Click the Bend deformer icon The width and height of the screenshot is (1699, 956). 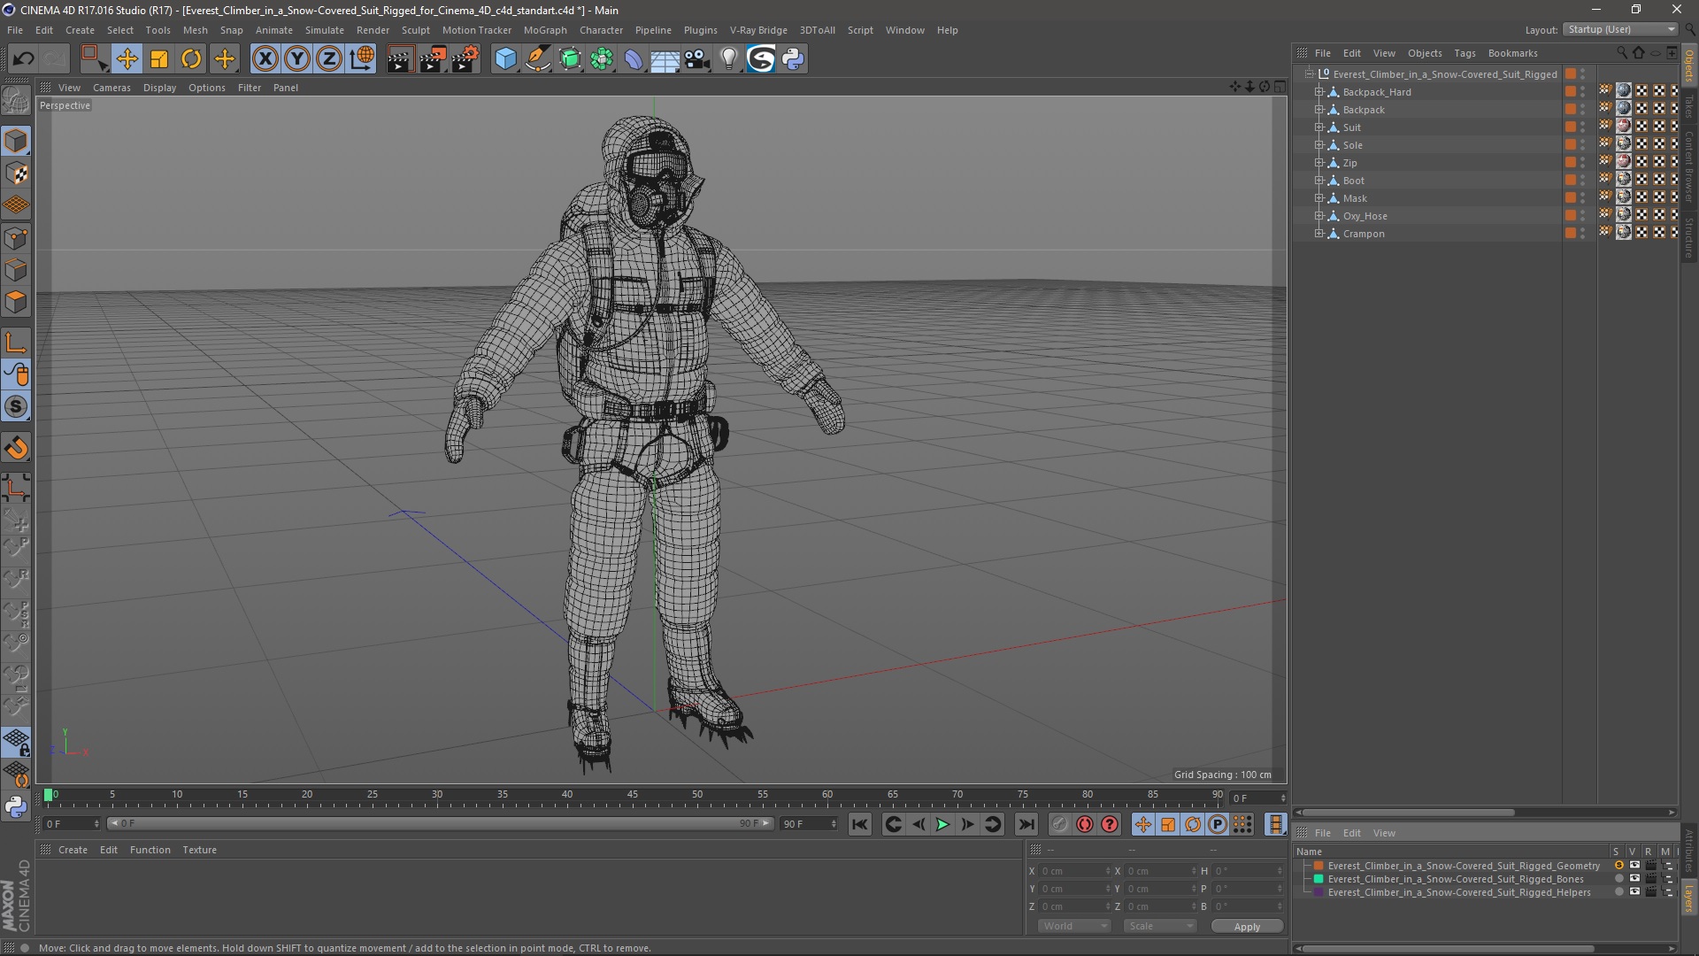(x=634, y=59)
